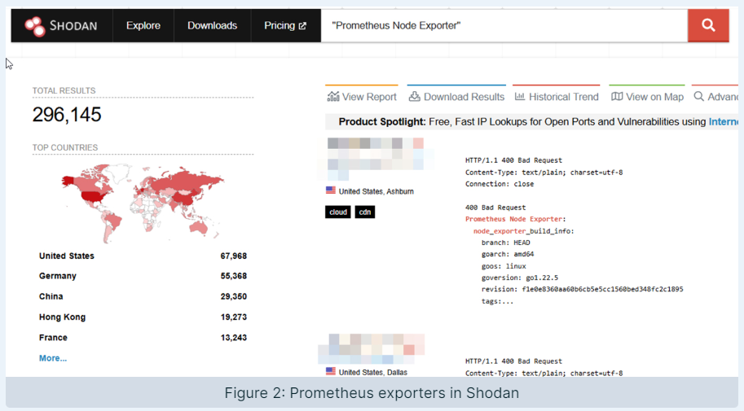
Task: Click the Shodan logo icon
Action: tap(35, 26)
